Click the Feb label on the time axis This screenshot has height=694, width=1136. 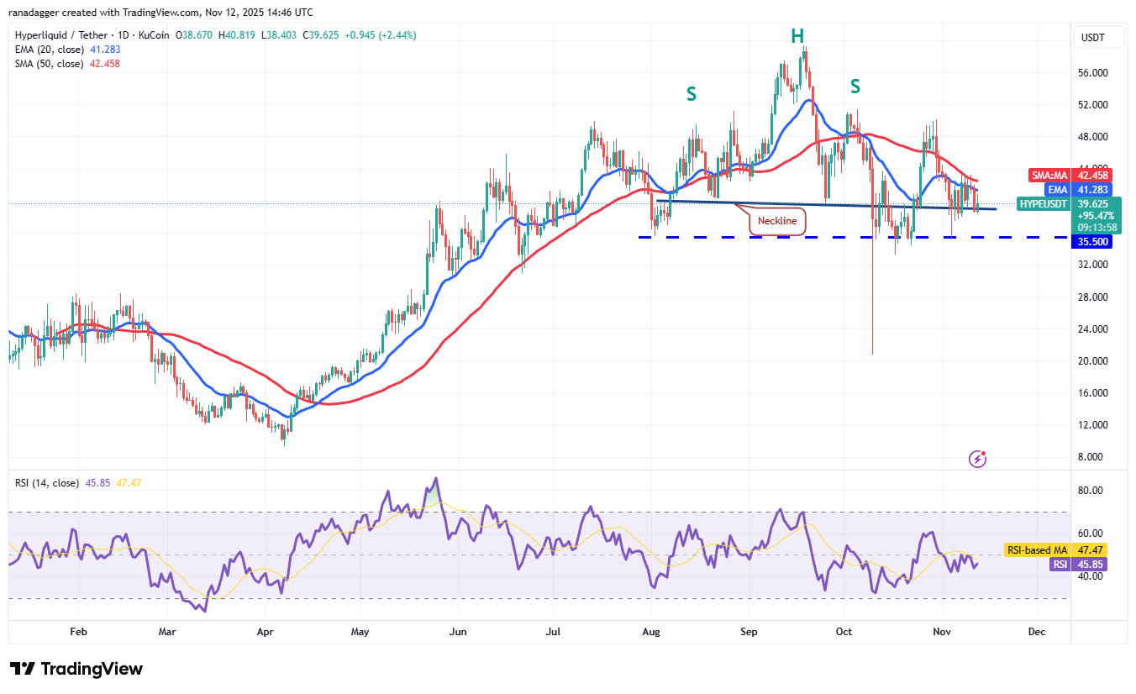coord(78,631)
